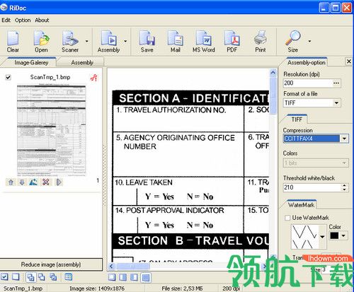Click the watermark pattern preview
The image size is (354, 292).
click(305, 237)
